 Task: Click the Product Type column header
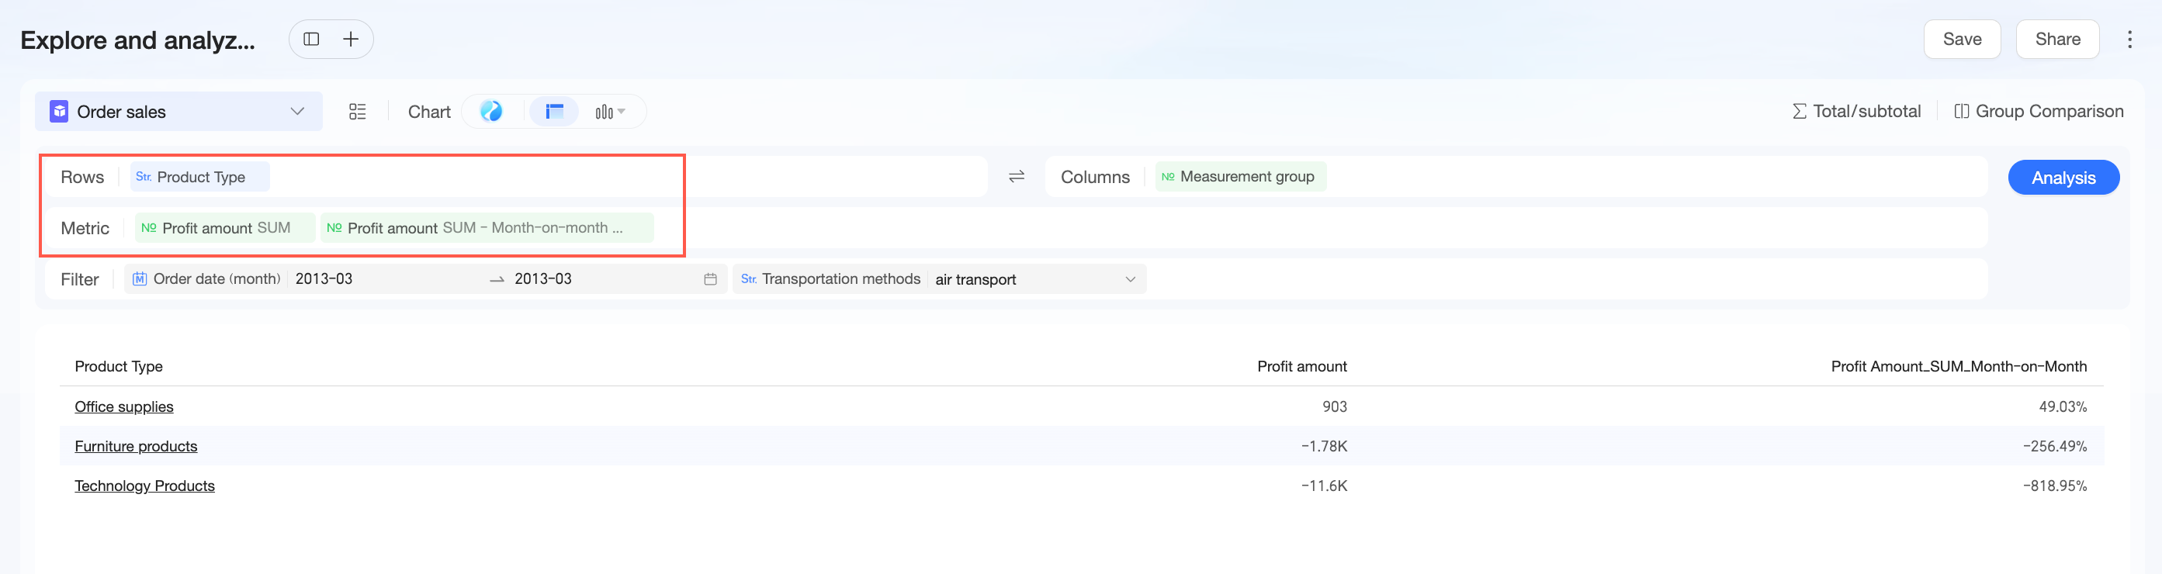coord(118,366)
